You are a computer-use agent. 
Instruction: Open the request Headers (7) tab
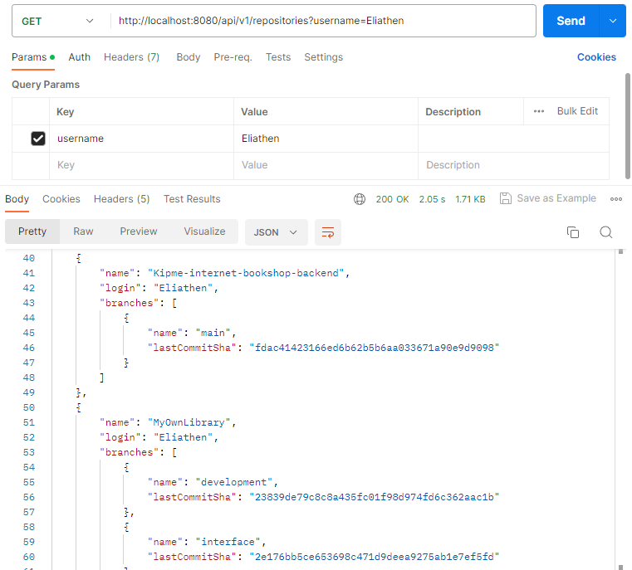point(131,57)
